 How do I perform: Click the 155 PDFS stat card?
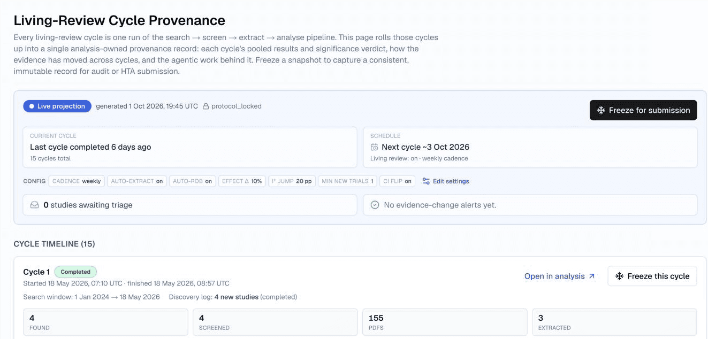(x=445, y=322)
